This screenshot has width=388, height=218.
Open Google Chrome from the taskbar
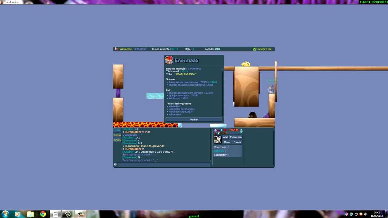pyautogui.click(x=43, y=214)
